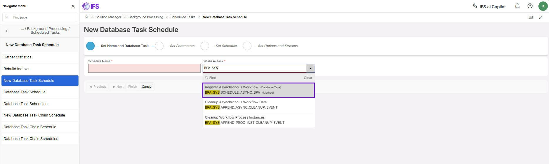Screen dimensions: 549x164
Task: Open the help question mark icon
Action: point(530,6)
